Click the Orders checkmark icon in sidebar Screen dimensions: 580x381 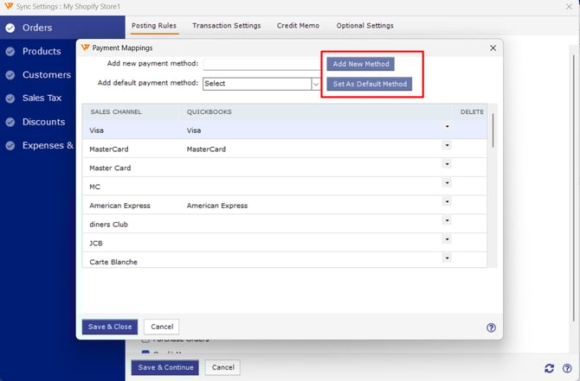point(10,28)
